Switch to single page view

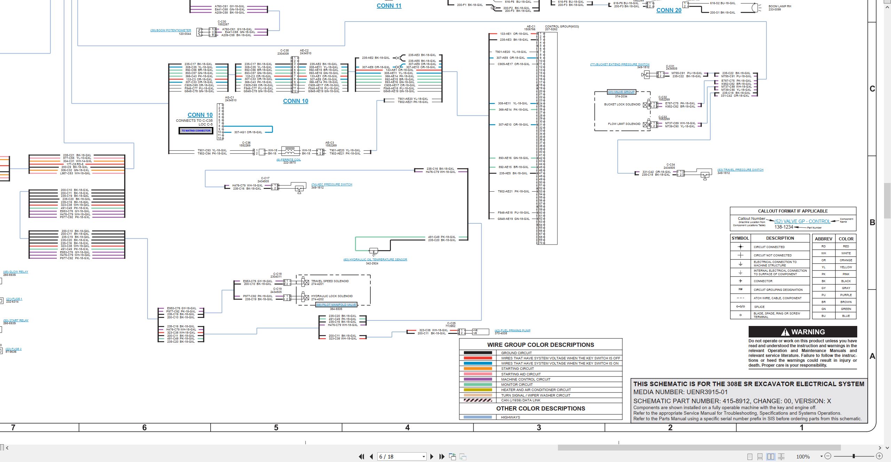click(x=750, y=456)
